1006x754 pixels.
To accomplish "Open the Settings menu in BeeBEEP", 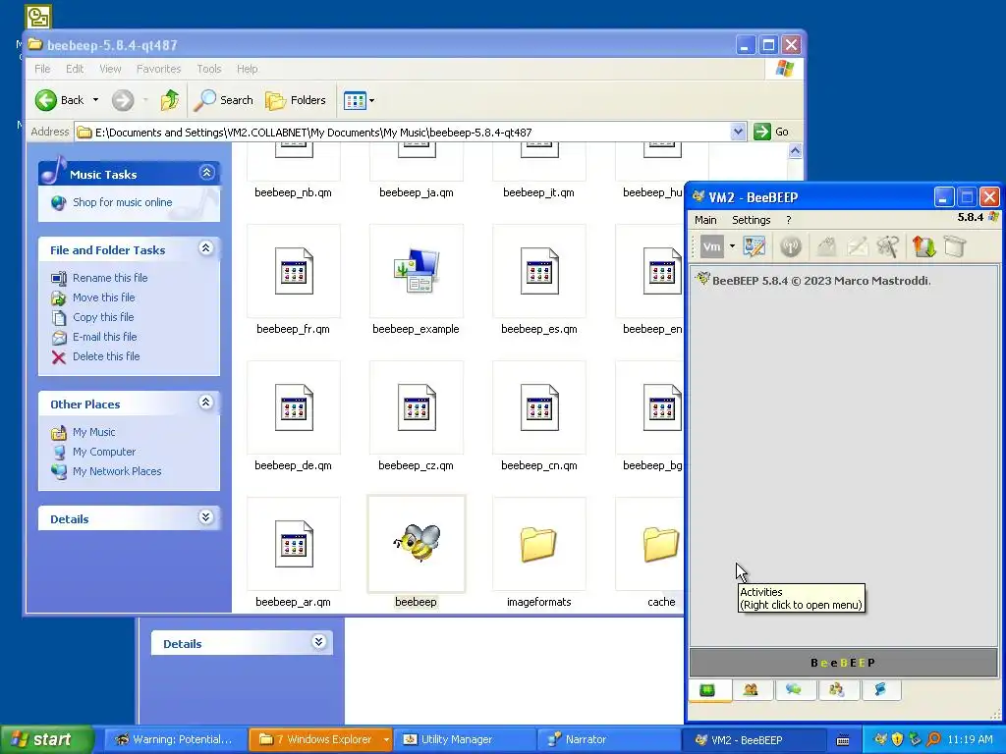I will click(752, 220).
